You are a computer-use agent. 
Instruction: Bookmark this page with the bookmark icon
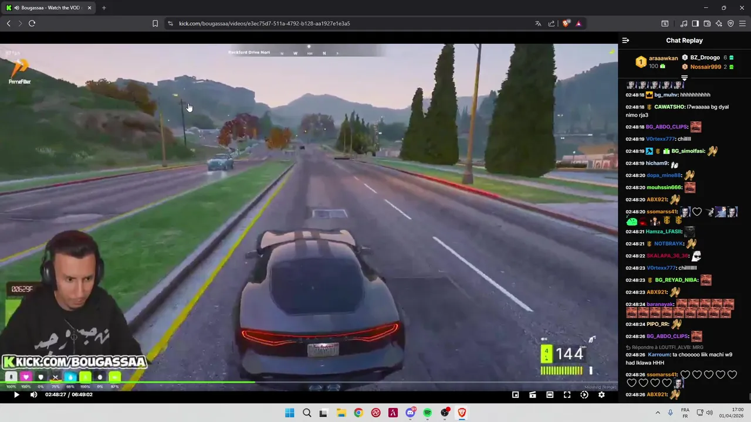pyautogui.click(x=155, y=23)
